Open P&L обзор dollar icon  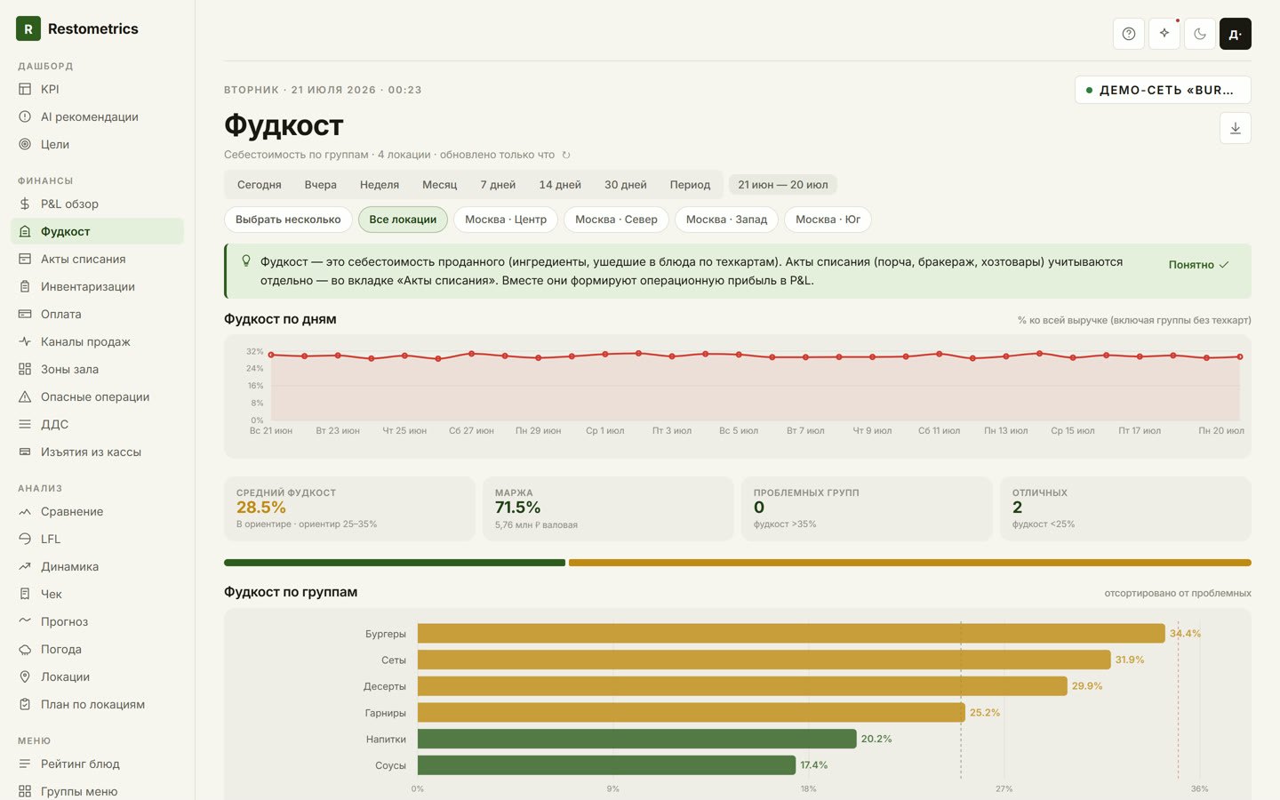coord(25,204)
